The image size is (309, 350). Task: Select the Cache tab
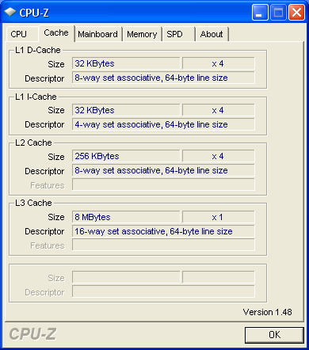click(56, 33)
